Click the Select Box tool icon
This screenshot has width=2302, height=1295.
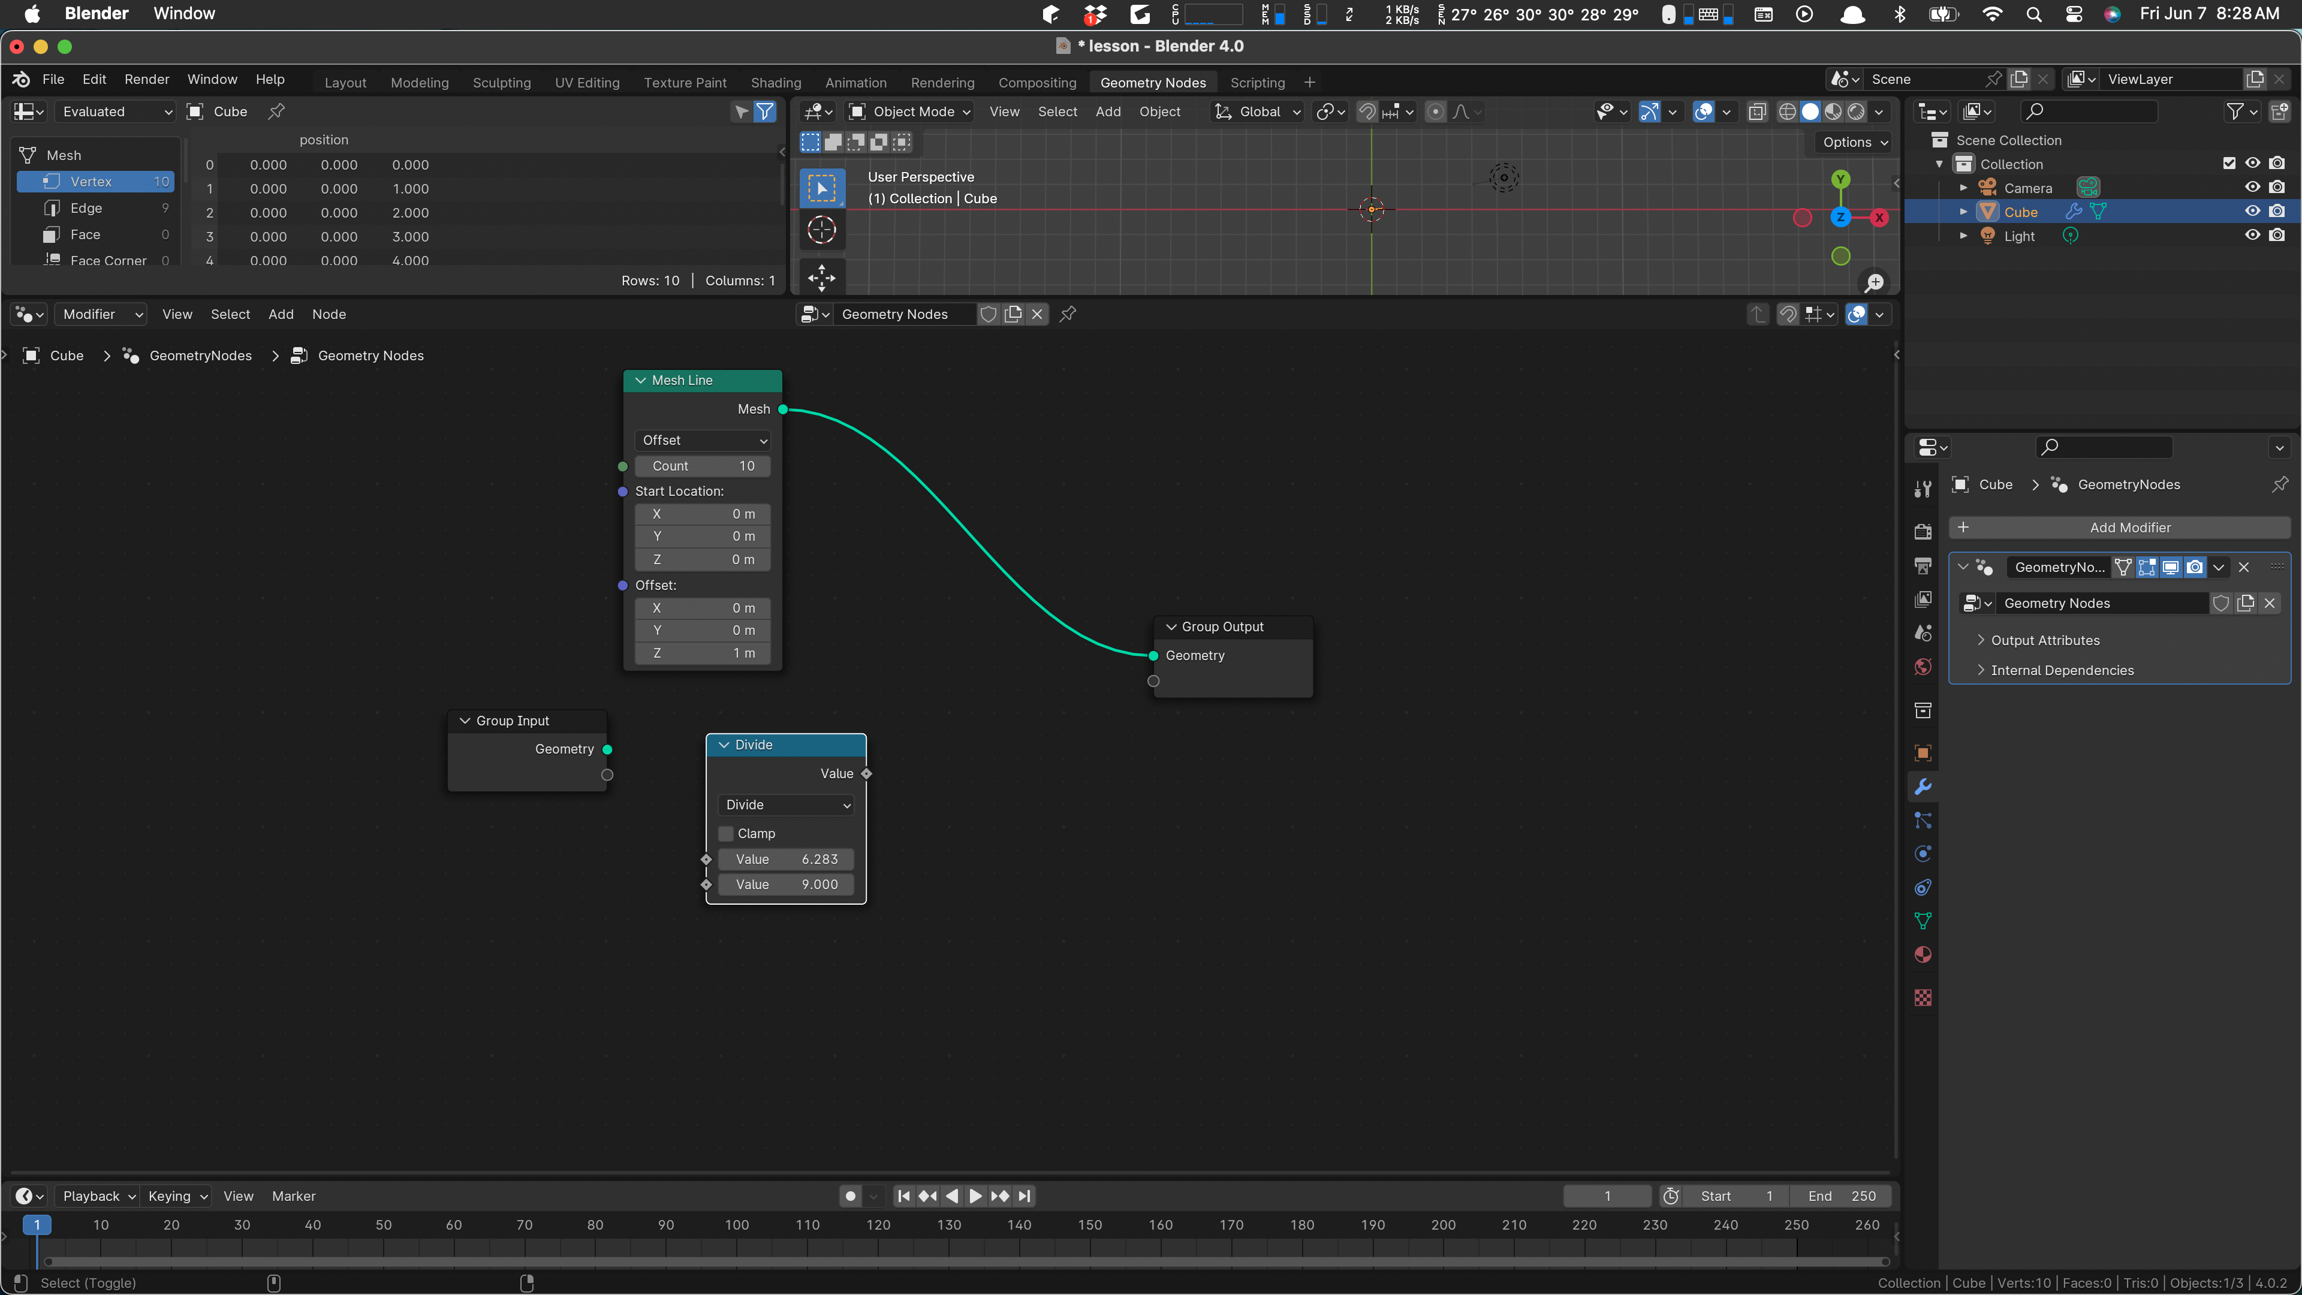(821, 188)
